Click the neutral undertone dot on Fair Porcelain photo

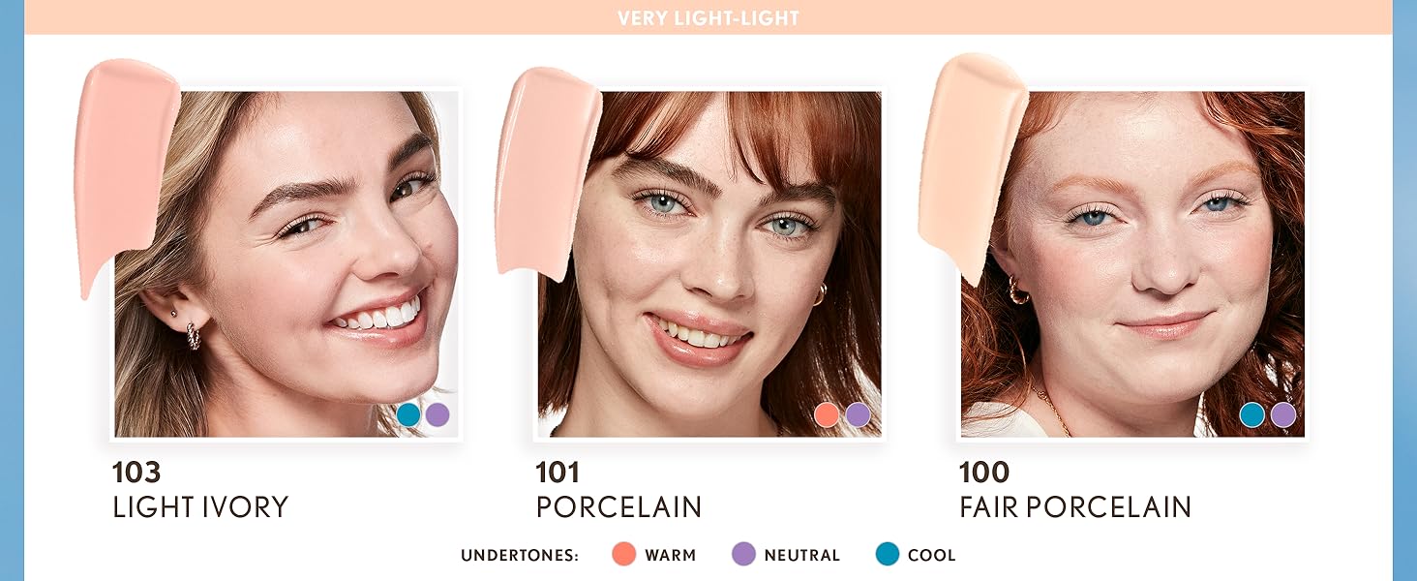(x=1283, y=414)
